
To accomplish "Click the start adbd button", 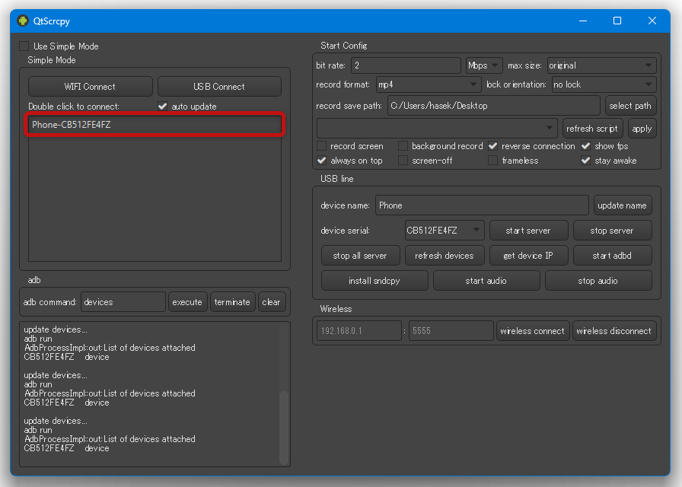I will point(612,256).
